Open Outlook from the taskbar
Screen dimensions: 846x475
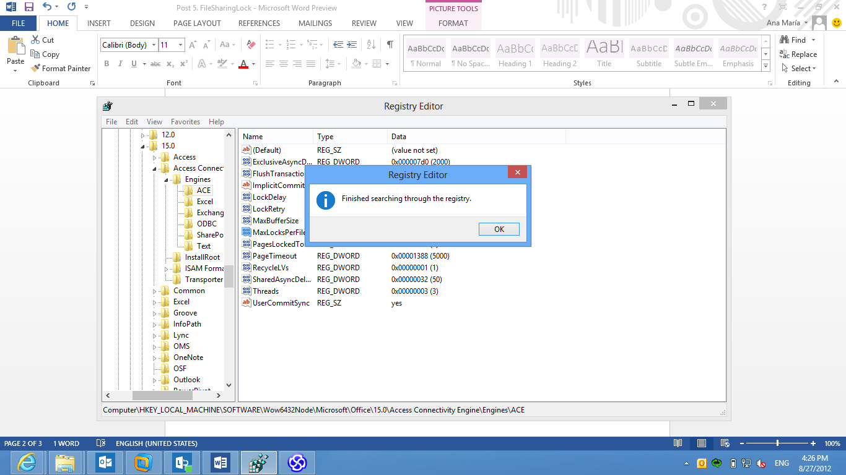[x=104, y=462]
